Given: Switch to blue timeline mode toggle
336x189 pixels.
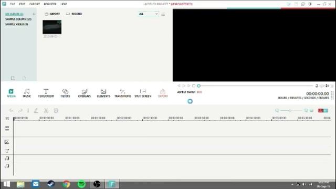Looking at the screenshot, I should click(325, 111).
